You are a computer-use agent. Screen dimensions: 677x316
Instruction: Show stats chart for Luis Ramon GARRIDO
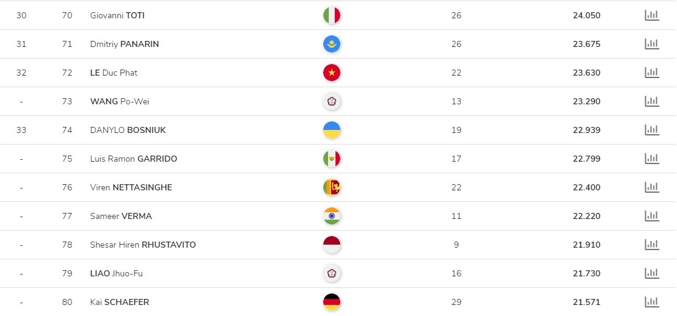click(652, 158)
